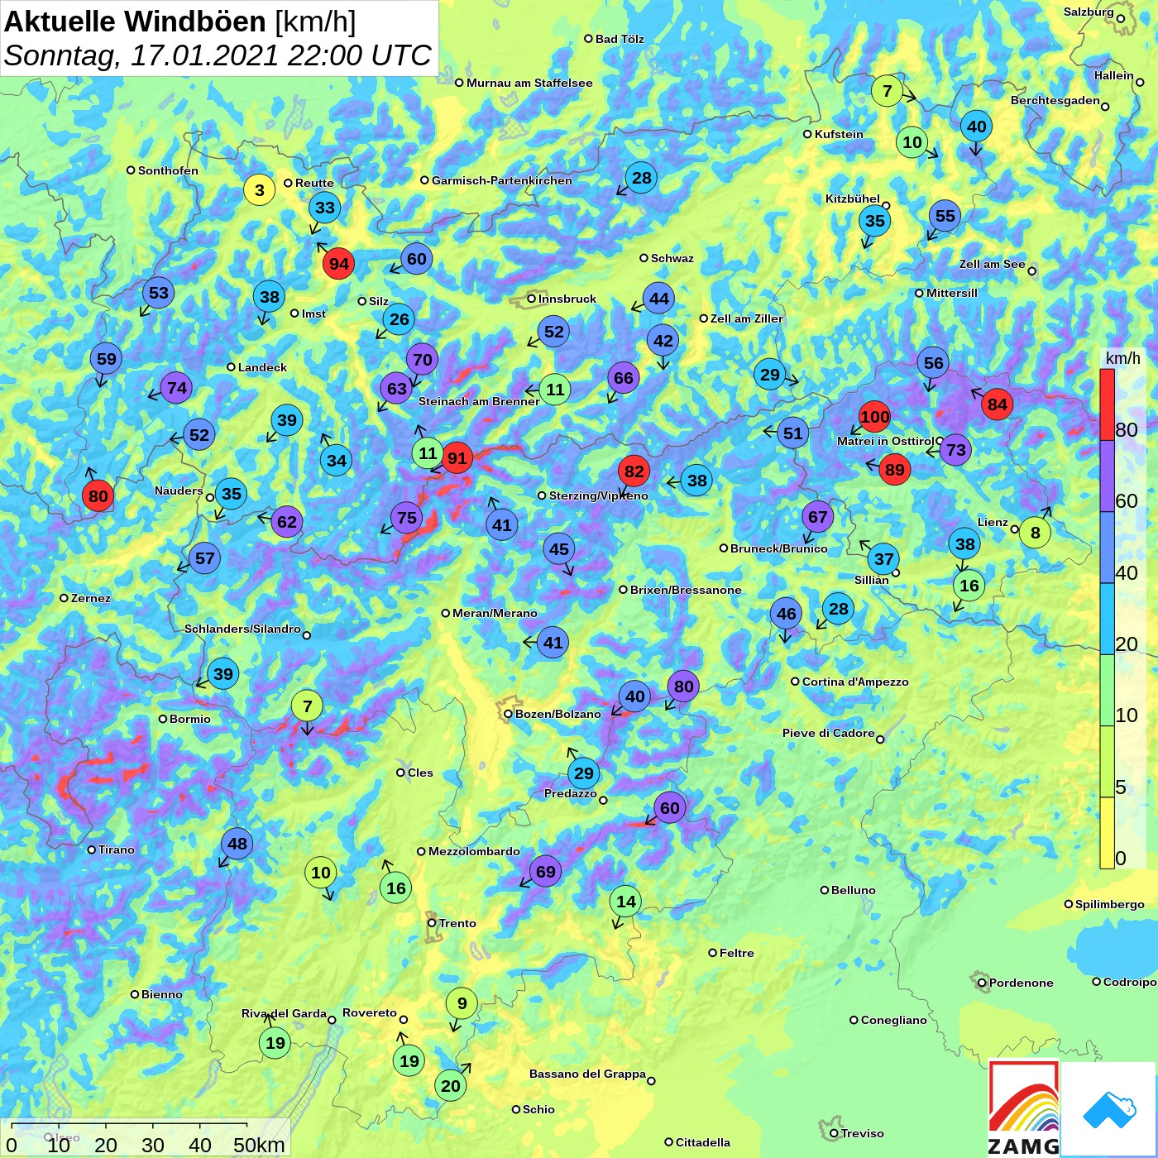Click the 50km scale bar label
This screenshot has width=1158, height=1158.
259,1145
